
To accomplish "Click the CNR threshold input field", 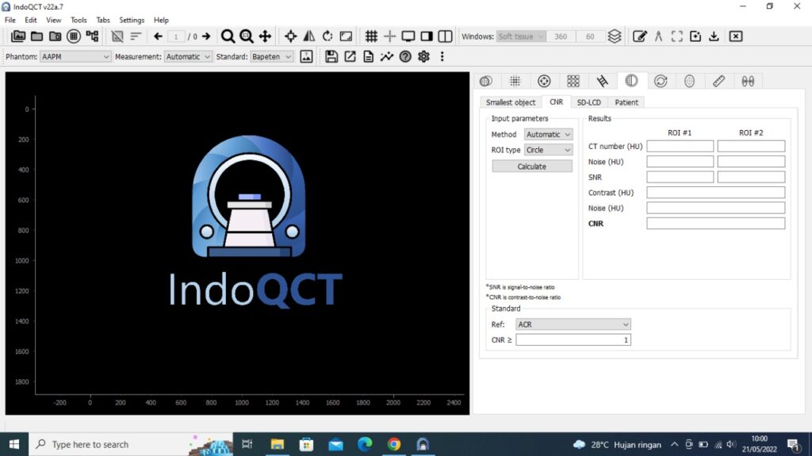I will point(573,340).
